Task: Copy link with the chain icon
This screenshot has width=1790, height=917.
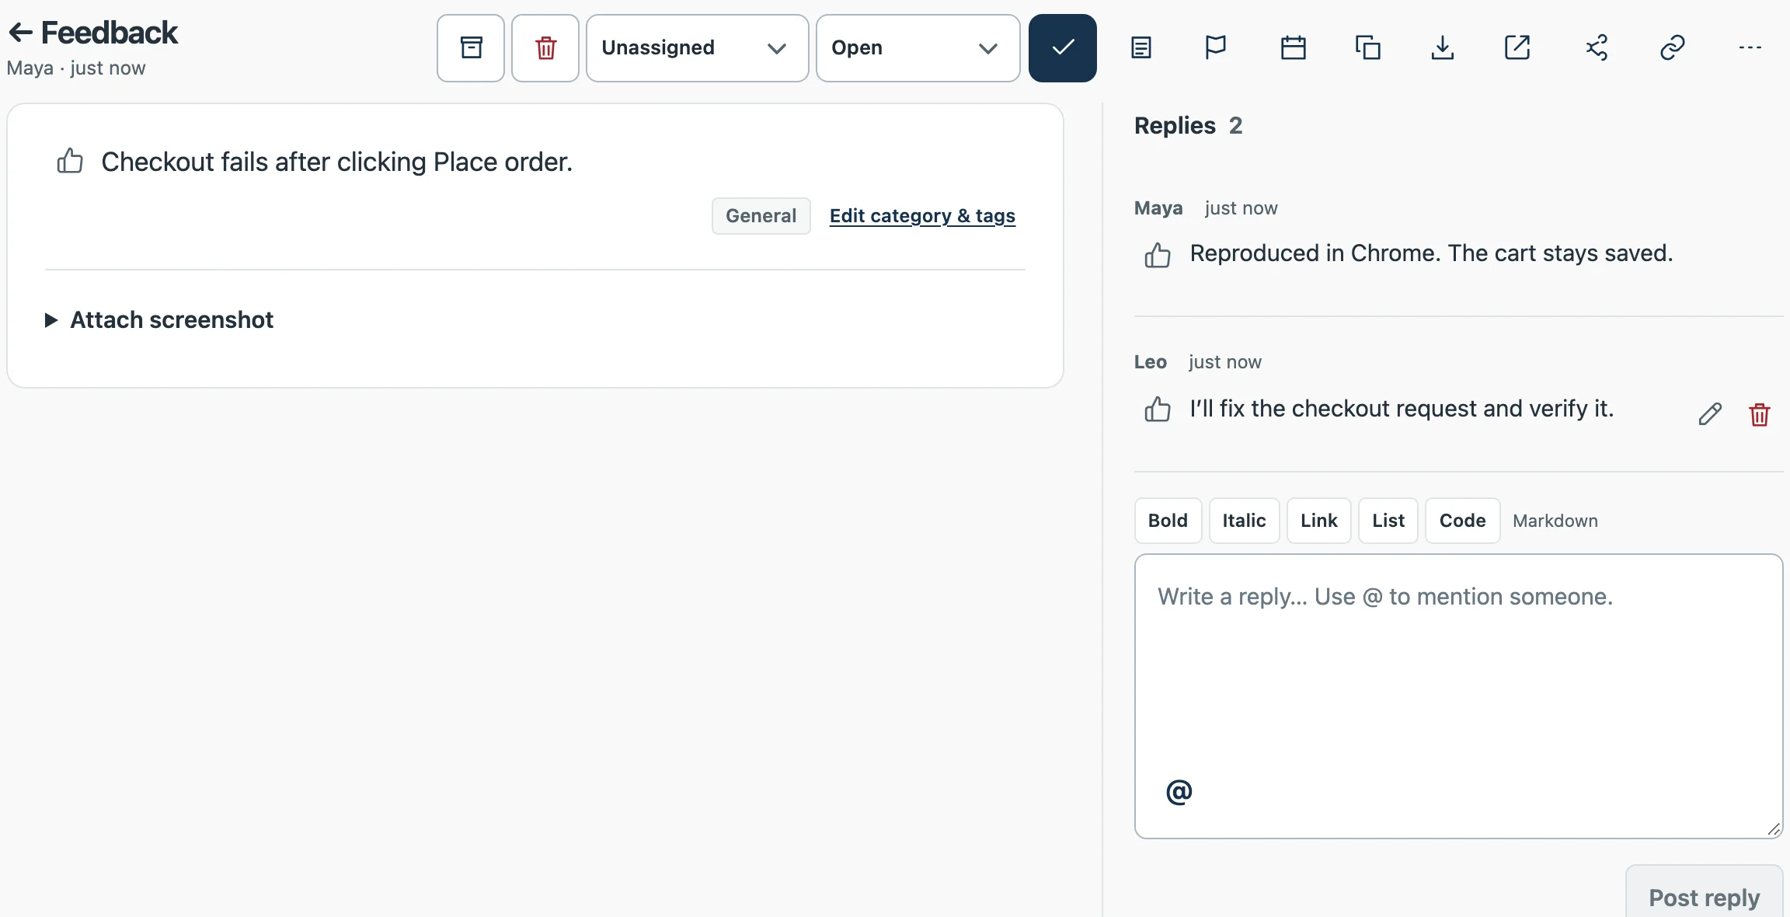Action: pos(1672,48)
